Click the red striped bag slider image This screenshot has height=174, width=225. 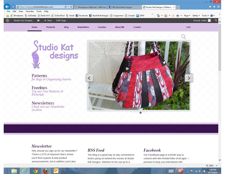139,76
